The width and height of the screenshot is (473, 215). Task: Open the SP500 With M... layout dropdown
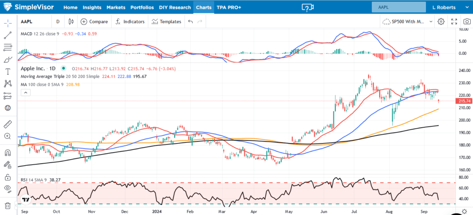412,22
